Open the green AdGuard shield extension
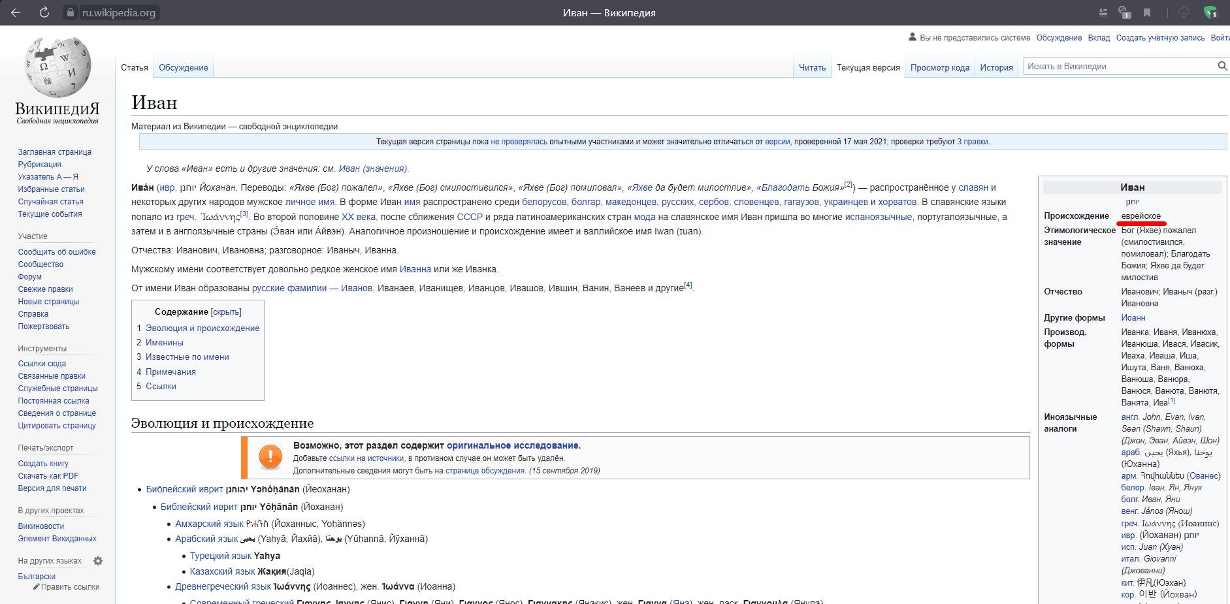 coord(1210,12)
